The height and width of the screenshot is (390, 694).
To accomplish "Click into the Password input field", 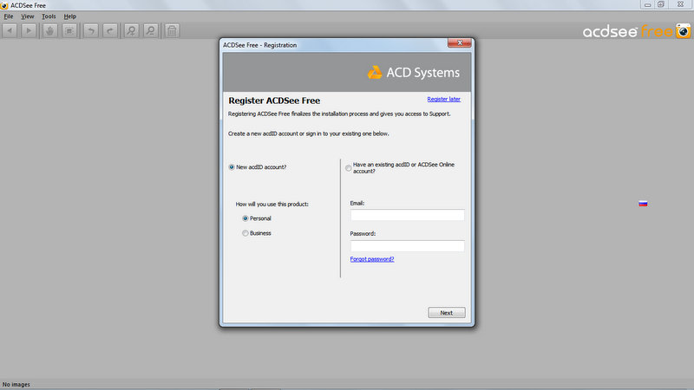I will [407, 246].
